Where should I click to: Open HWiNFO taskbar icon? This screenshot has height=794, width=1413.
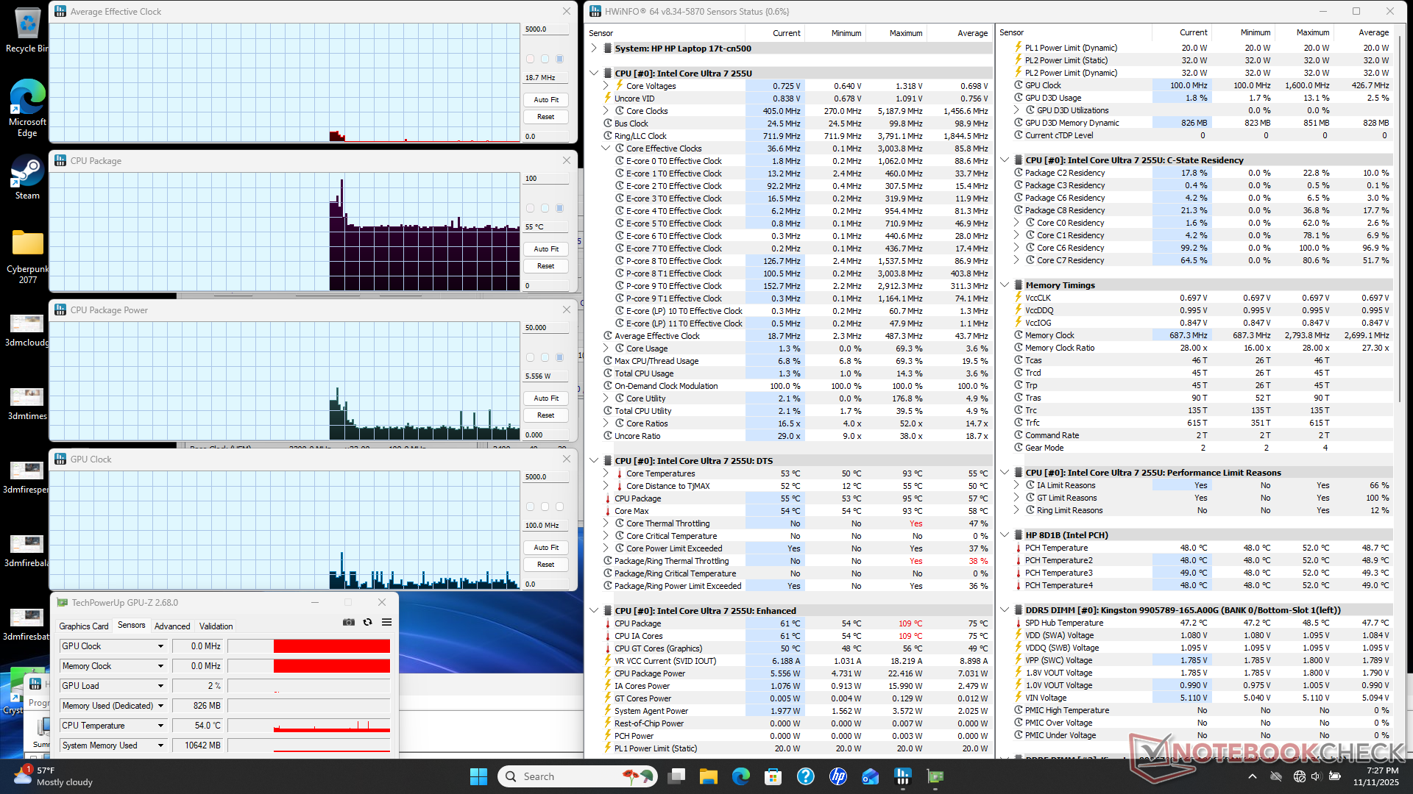click(x=902, y=776)
